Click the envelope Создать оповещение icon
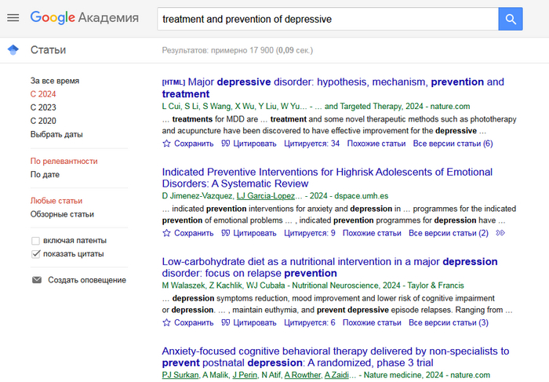The height and width of the screenshot is (382, 549). coord(36,280)
